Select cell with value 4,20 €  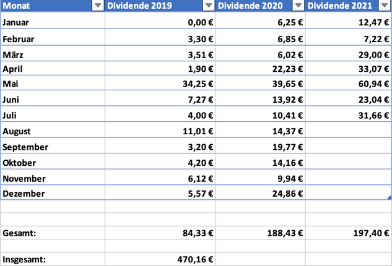click(x=160, y=161)
